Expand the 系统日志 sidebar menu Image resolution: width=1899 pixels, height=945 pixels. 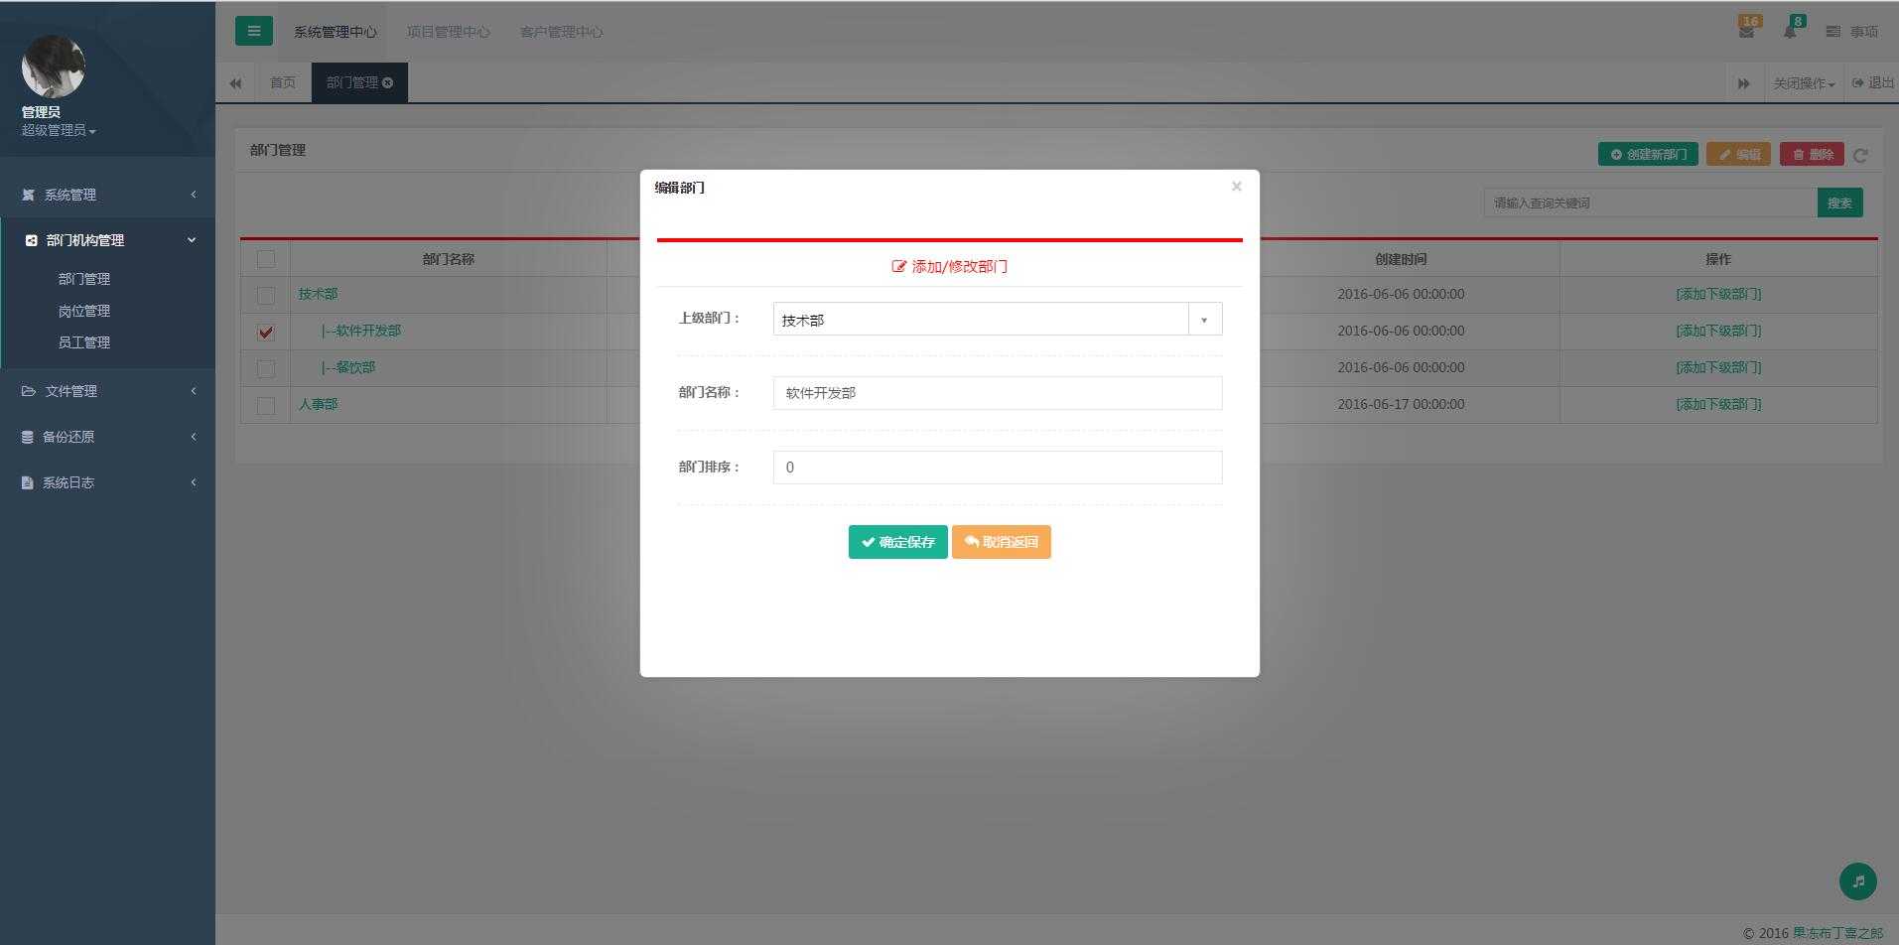pos(107,482)
